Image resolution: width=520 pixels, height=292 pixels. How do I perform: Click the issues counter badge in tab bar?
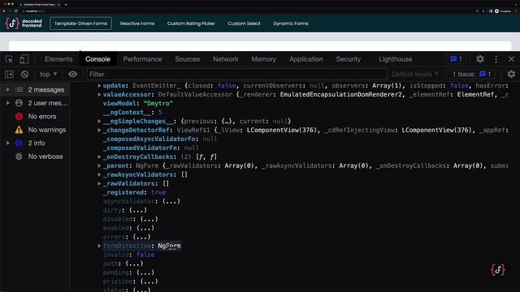(x=456, y=59)
